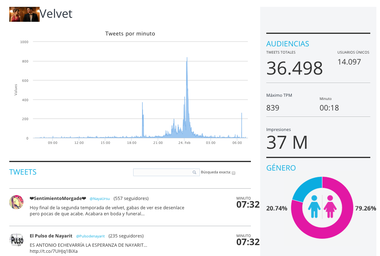Open the http://t.co/7UHJq1BiXa link
The height and width of the screenshot is (256, 380).
click(53, 251)
